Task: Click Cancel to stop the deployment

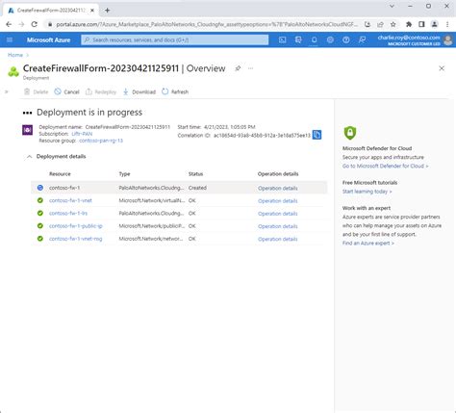Action: coord(66,91)
